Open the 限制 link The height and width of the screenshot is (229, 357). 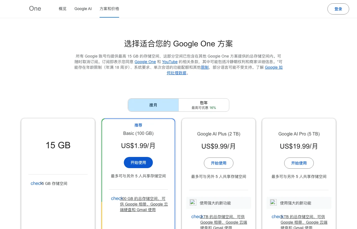(205, 67)
